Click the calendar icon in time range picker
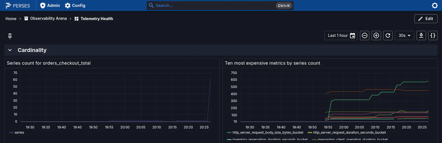Image resolution: width=442 pixels, height=143 pixels. 352,35
